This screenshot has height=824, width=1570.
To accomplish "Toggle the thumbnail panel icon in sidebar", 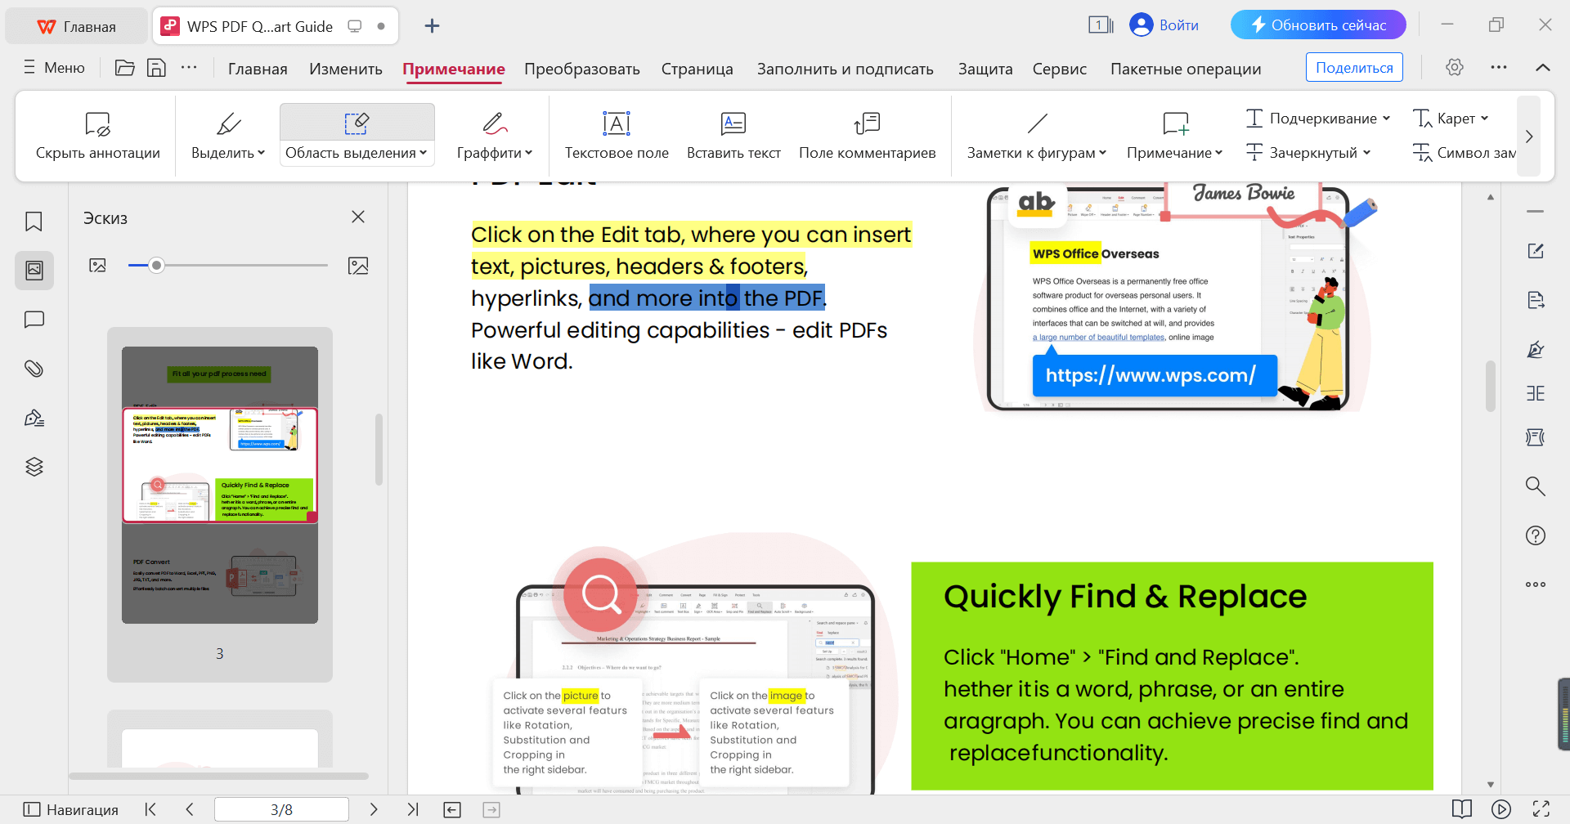I will point(34,271).
